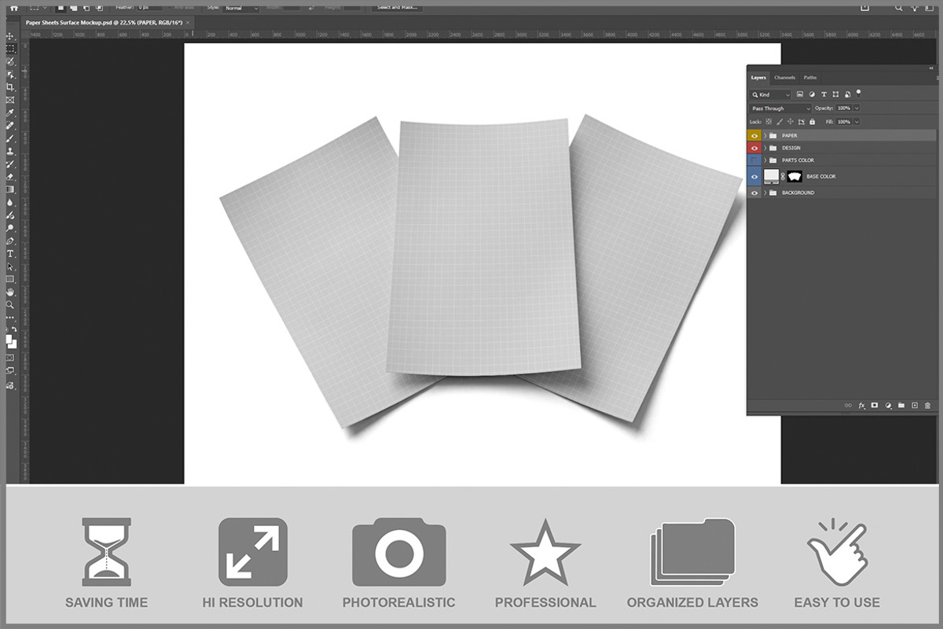Open the Pass Through blend mode dropdown
Viewport: 943px width, 629px height.
pos(780,109)
